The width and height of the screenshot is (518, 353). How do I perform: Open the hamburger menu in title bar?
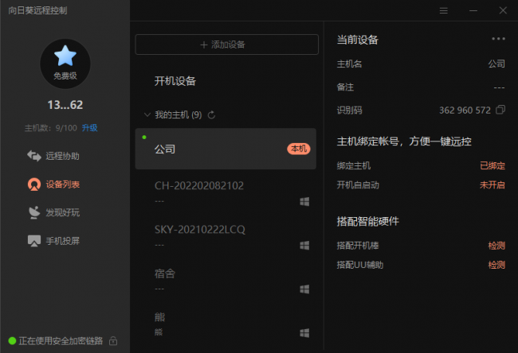coord(444,11)
